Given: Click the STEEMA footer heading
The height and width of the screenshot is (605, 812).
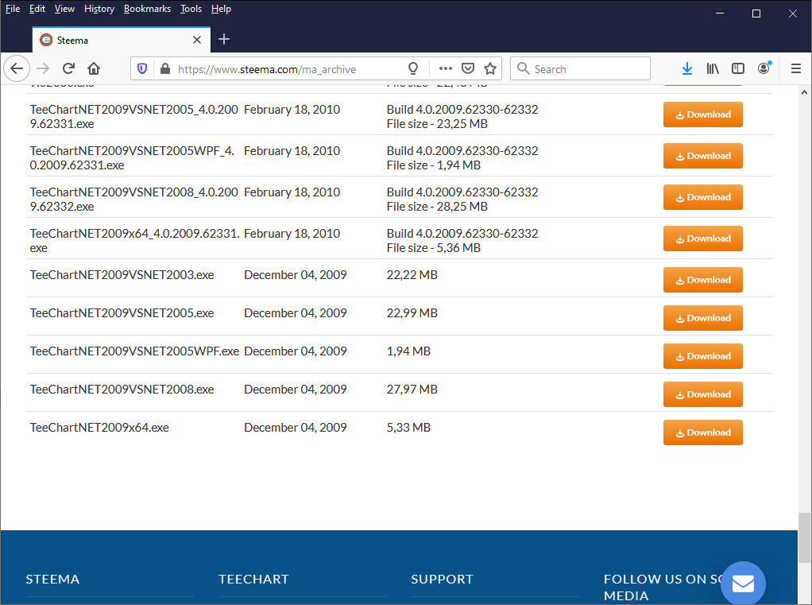Looking at the screenshot, I should pos(52,579).
